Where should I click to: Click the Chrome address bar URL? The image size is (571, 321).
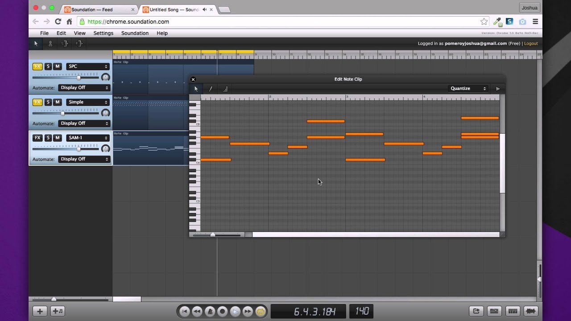[128, 21]
